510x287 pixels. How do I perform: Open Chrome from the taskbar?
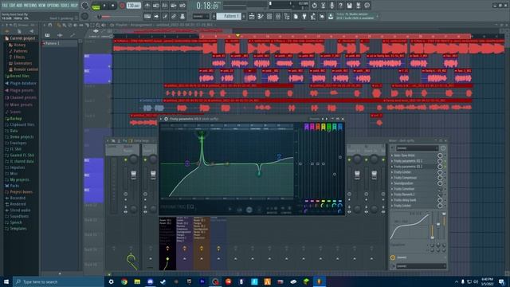coord(124,281)
